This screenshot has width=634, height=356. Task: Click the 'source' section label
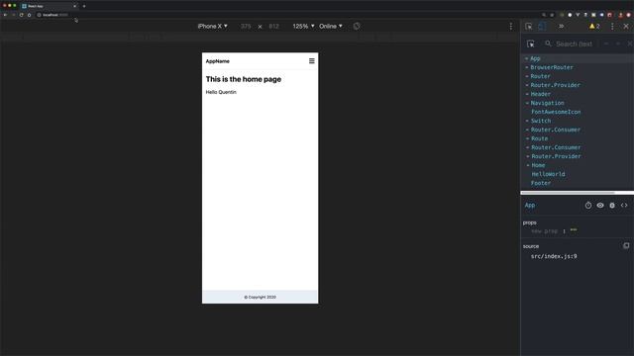(x=531, y=246)
